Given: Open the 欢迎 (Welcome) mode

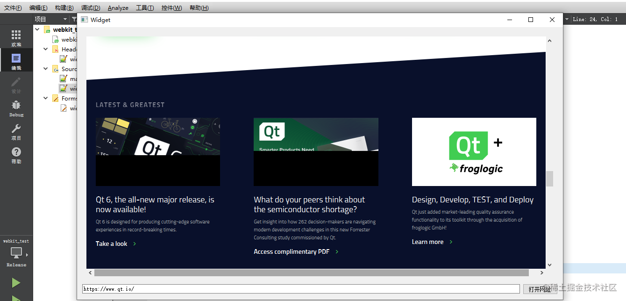Looking at the screenshot, I should 16,38.
